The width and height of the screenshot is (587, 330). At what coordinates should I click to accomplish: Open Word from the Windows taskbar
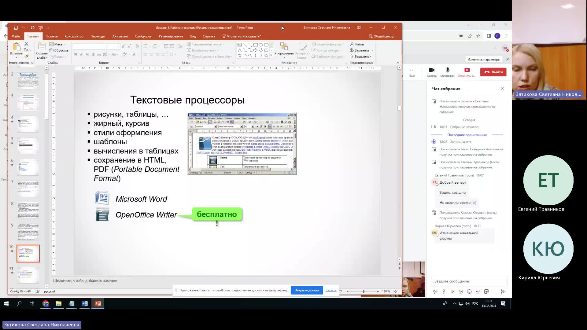click(x=85, y=304)
